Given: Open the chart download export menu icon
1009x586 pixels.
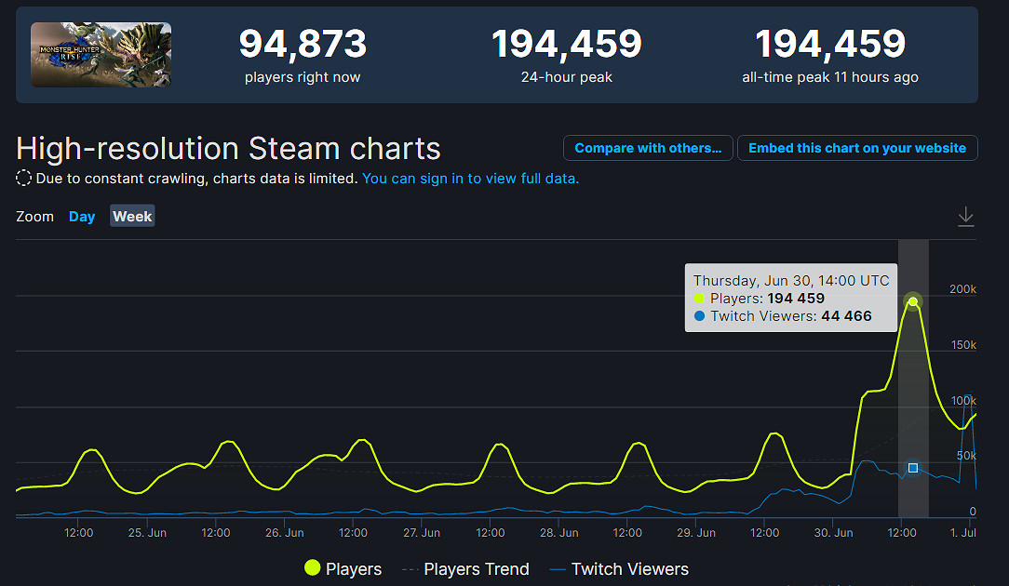Looking at the screenshot, I should point(966,217).
